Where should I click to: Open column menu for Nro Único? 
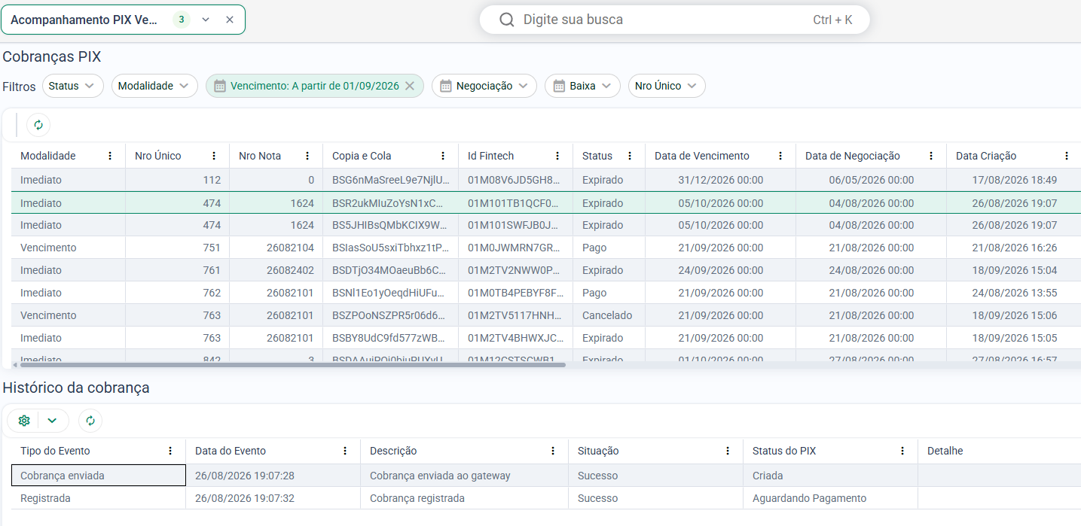214,156
